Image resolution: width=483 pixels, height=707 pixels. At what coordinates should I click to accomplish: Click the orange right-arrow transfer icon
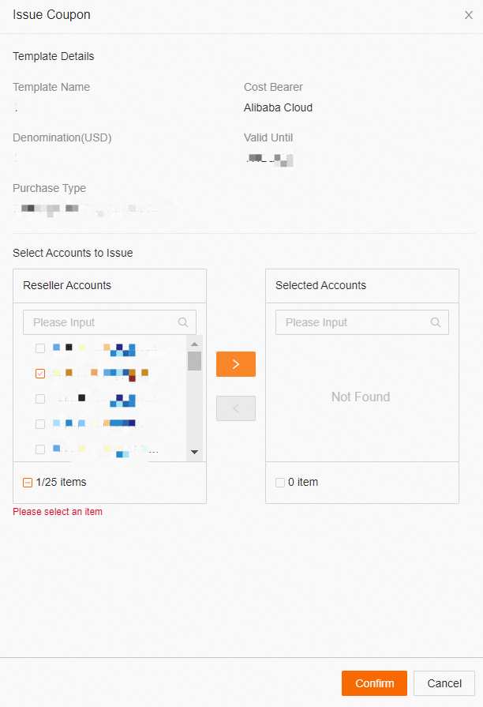tap(235, 364)
